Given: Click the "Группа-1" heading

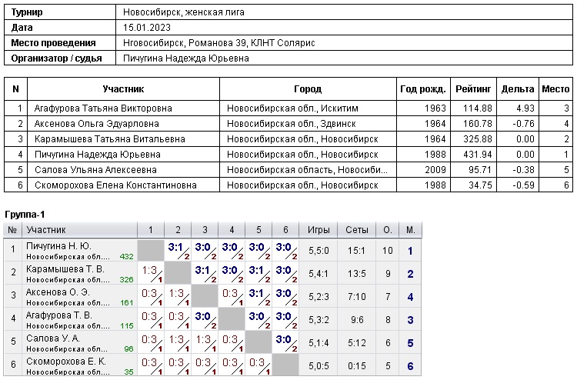Looking at the screenshot, I should (x=26, y=213).
